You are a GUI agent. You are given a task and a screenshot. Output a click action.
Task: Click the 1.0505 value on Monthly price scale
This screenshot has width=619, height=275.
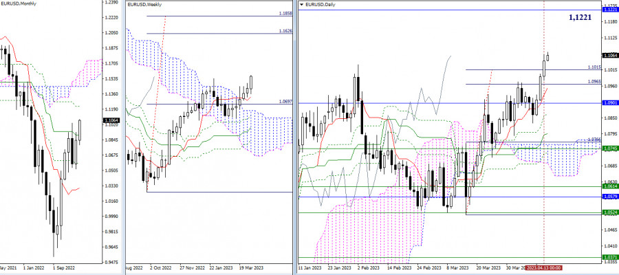tap(110, 170)
